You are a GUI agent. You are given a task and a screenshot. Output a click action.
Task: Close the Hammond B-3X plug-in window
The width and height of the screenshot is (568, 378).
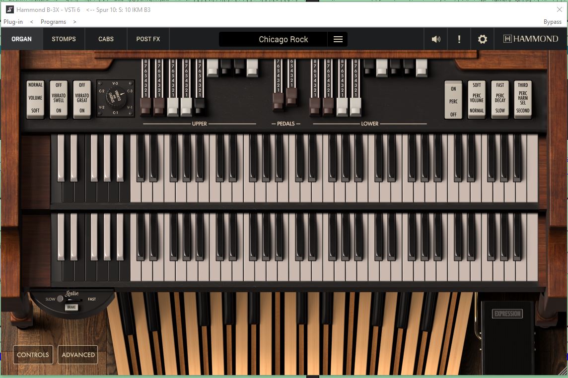click(559, 9)
